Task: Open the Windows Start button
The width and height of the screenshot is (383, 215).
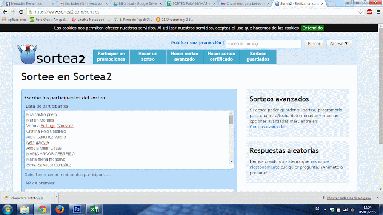Action: coord(8,209)
